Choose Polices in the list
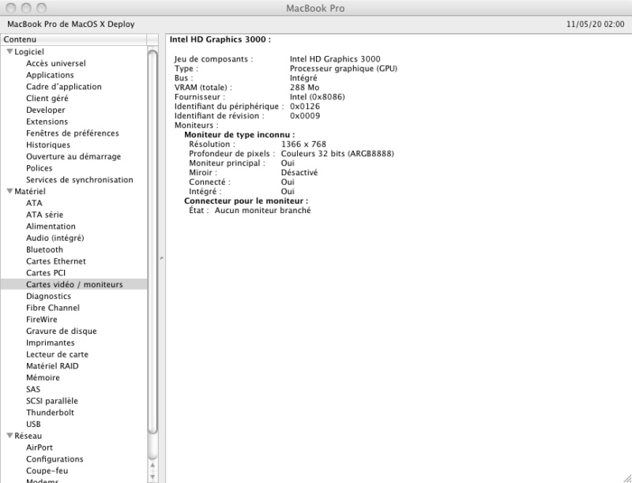632x483 pixels. (x=39, y=168)
